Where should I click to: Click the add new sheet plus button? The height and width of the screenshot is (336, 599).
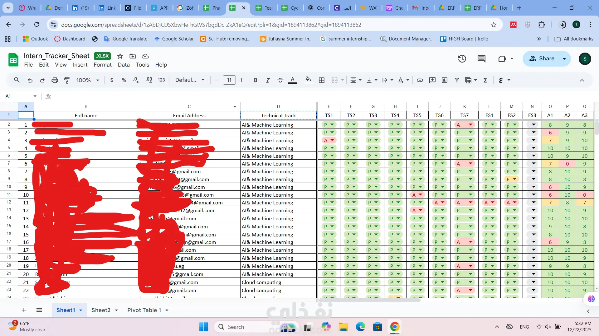[24, 310]
